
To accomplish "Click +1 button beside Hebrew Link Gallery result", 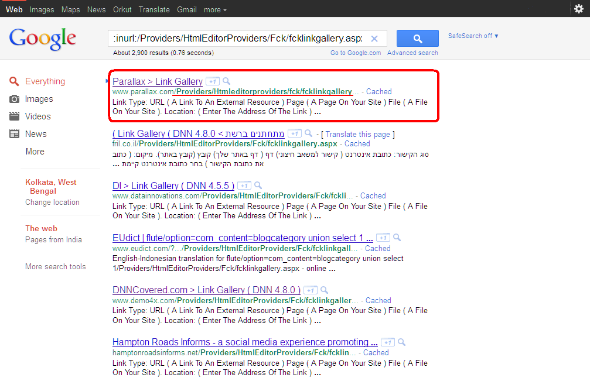I will click(295, 133).
